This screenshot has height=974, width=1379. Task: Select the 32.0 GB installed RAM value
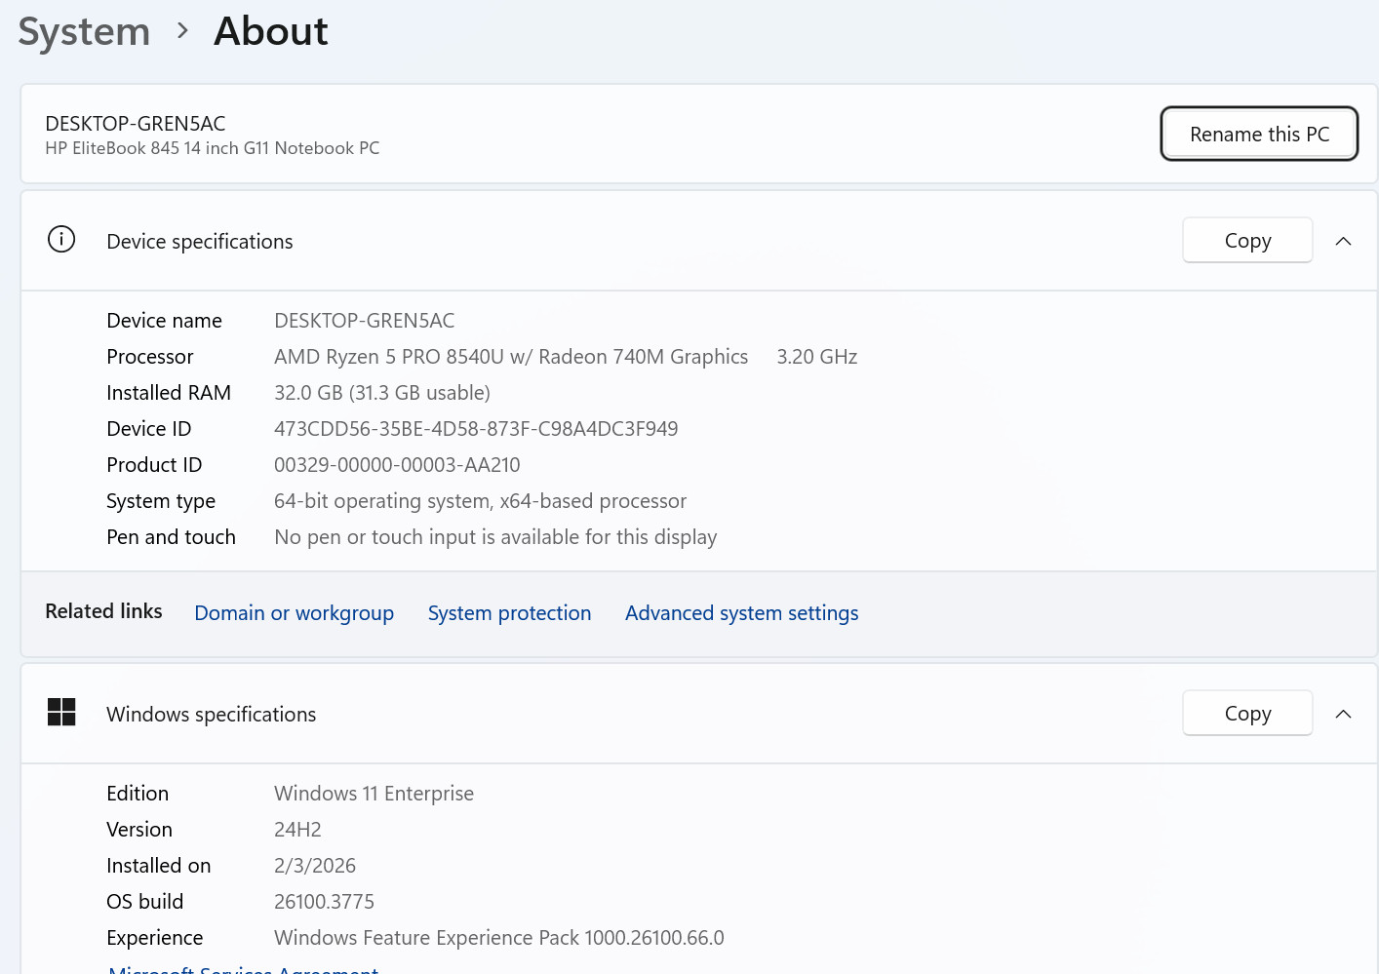(x=381, y=393)
